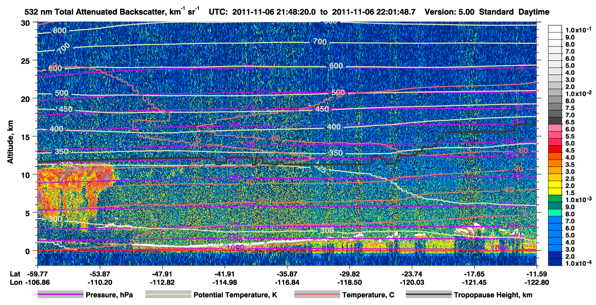Image resolution: width=596 pixels, height=305 pixels.
Task: Click the longitude value '-114.98'
Action: pos(224,283)
